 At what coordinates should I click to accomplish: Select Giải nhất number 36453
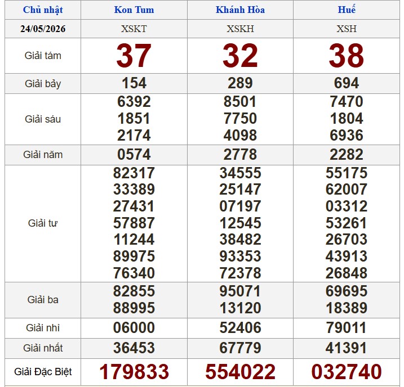(x=134, y=348)
